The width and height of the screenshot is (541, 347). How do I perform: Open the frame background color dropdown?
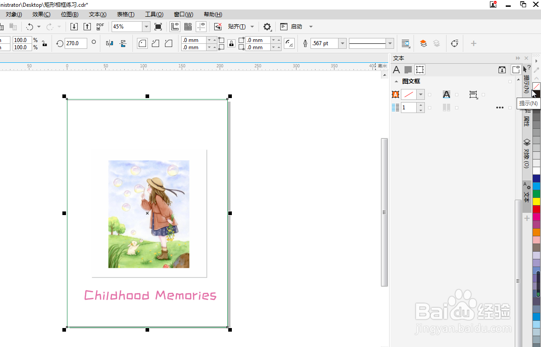point(421,94)
